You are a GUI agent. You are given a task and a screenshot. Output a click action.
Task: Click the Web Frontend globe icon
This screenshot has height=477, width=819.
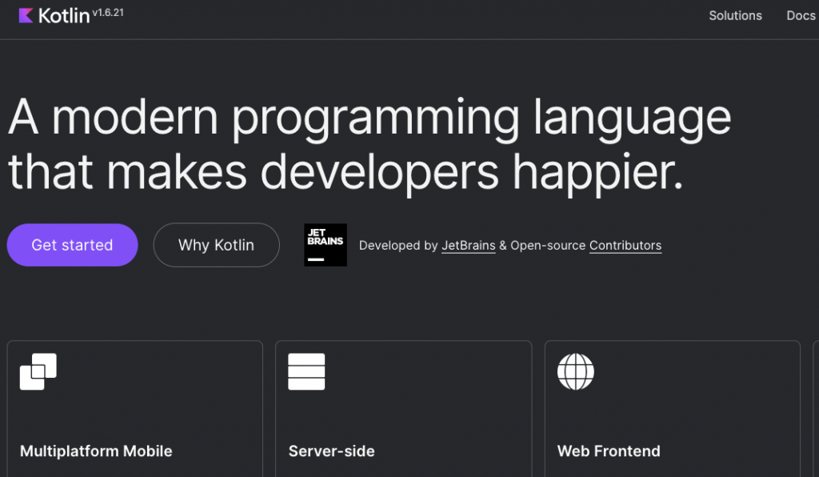tap(576, 371)
